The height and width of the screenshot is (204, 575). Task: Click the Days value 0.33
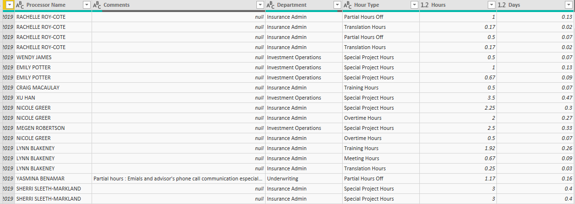535,128
